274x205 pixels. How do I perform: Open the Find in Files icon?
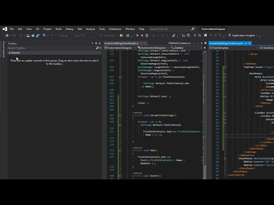121,35
